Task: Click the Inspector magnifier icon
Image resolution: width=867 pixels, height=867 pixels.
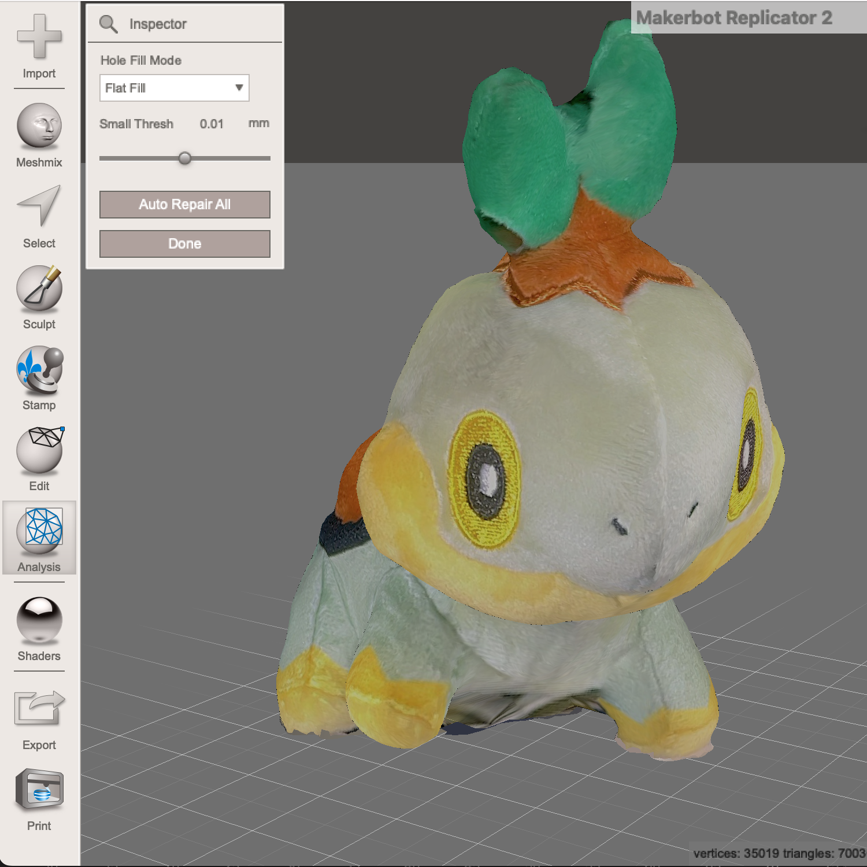Action: pyautogui.click(x=109, y=24)
